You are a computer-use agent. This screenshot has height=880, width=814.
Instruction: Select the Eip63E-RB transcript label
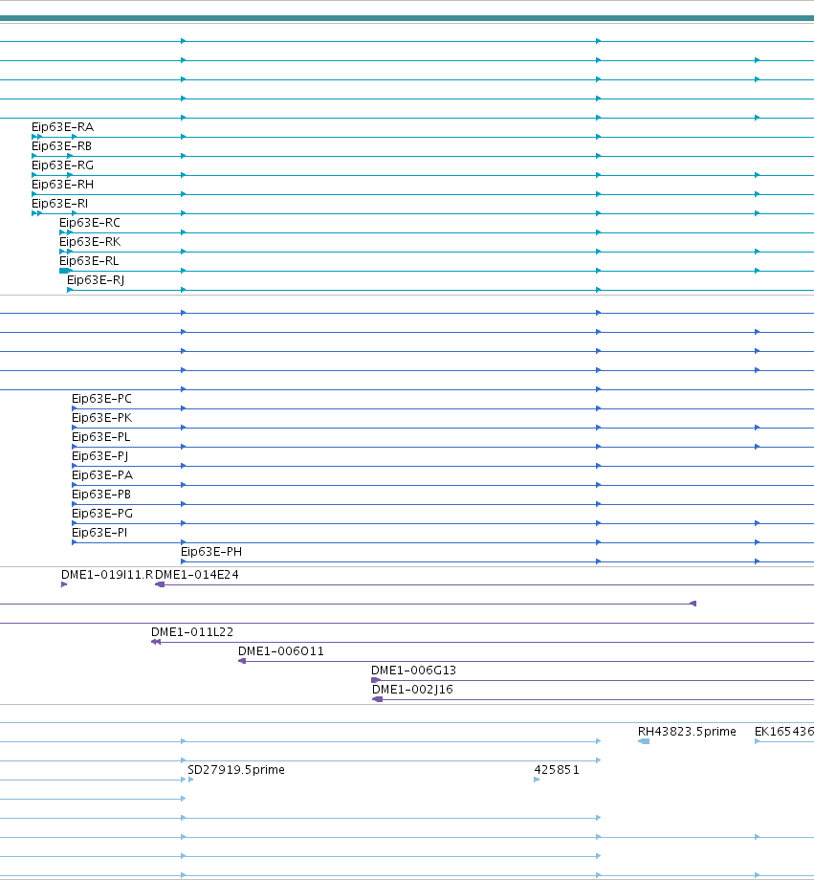61,146
